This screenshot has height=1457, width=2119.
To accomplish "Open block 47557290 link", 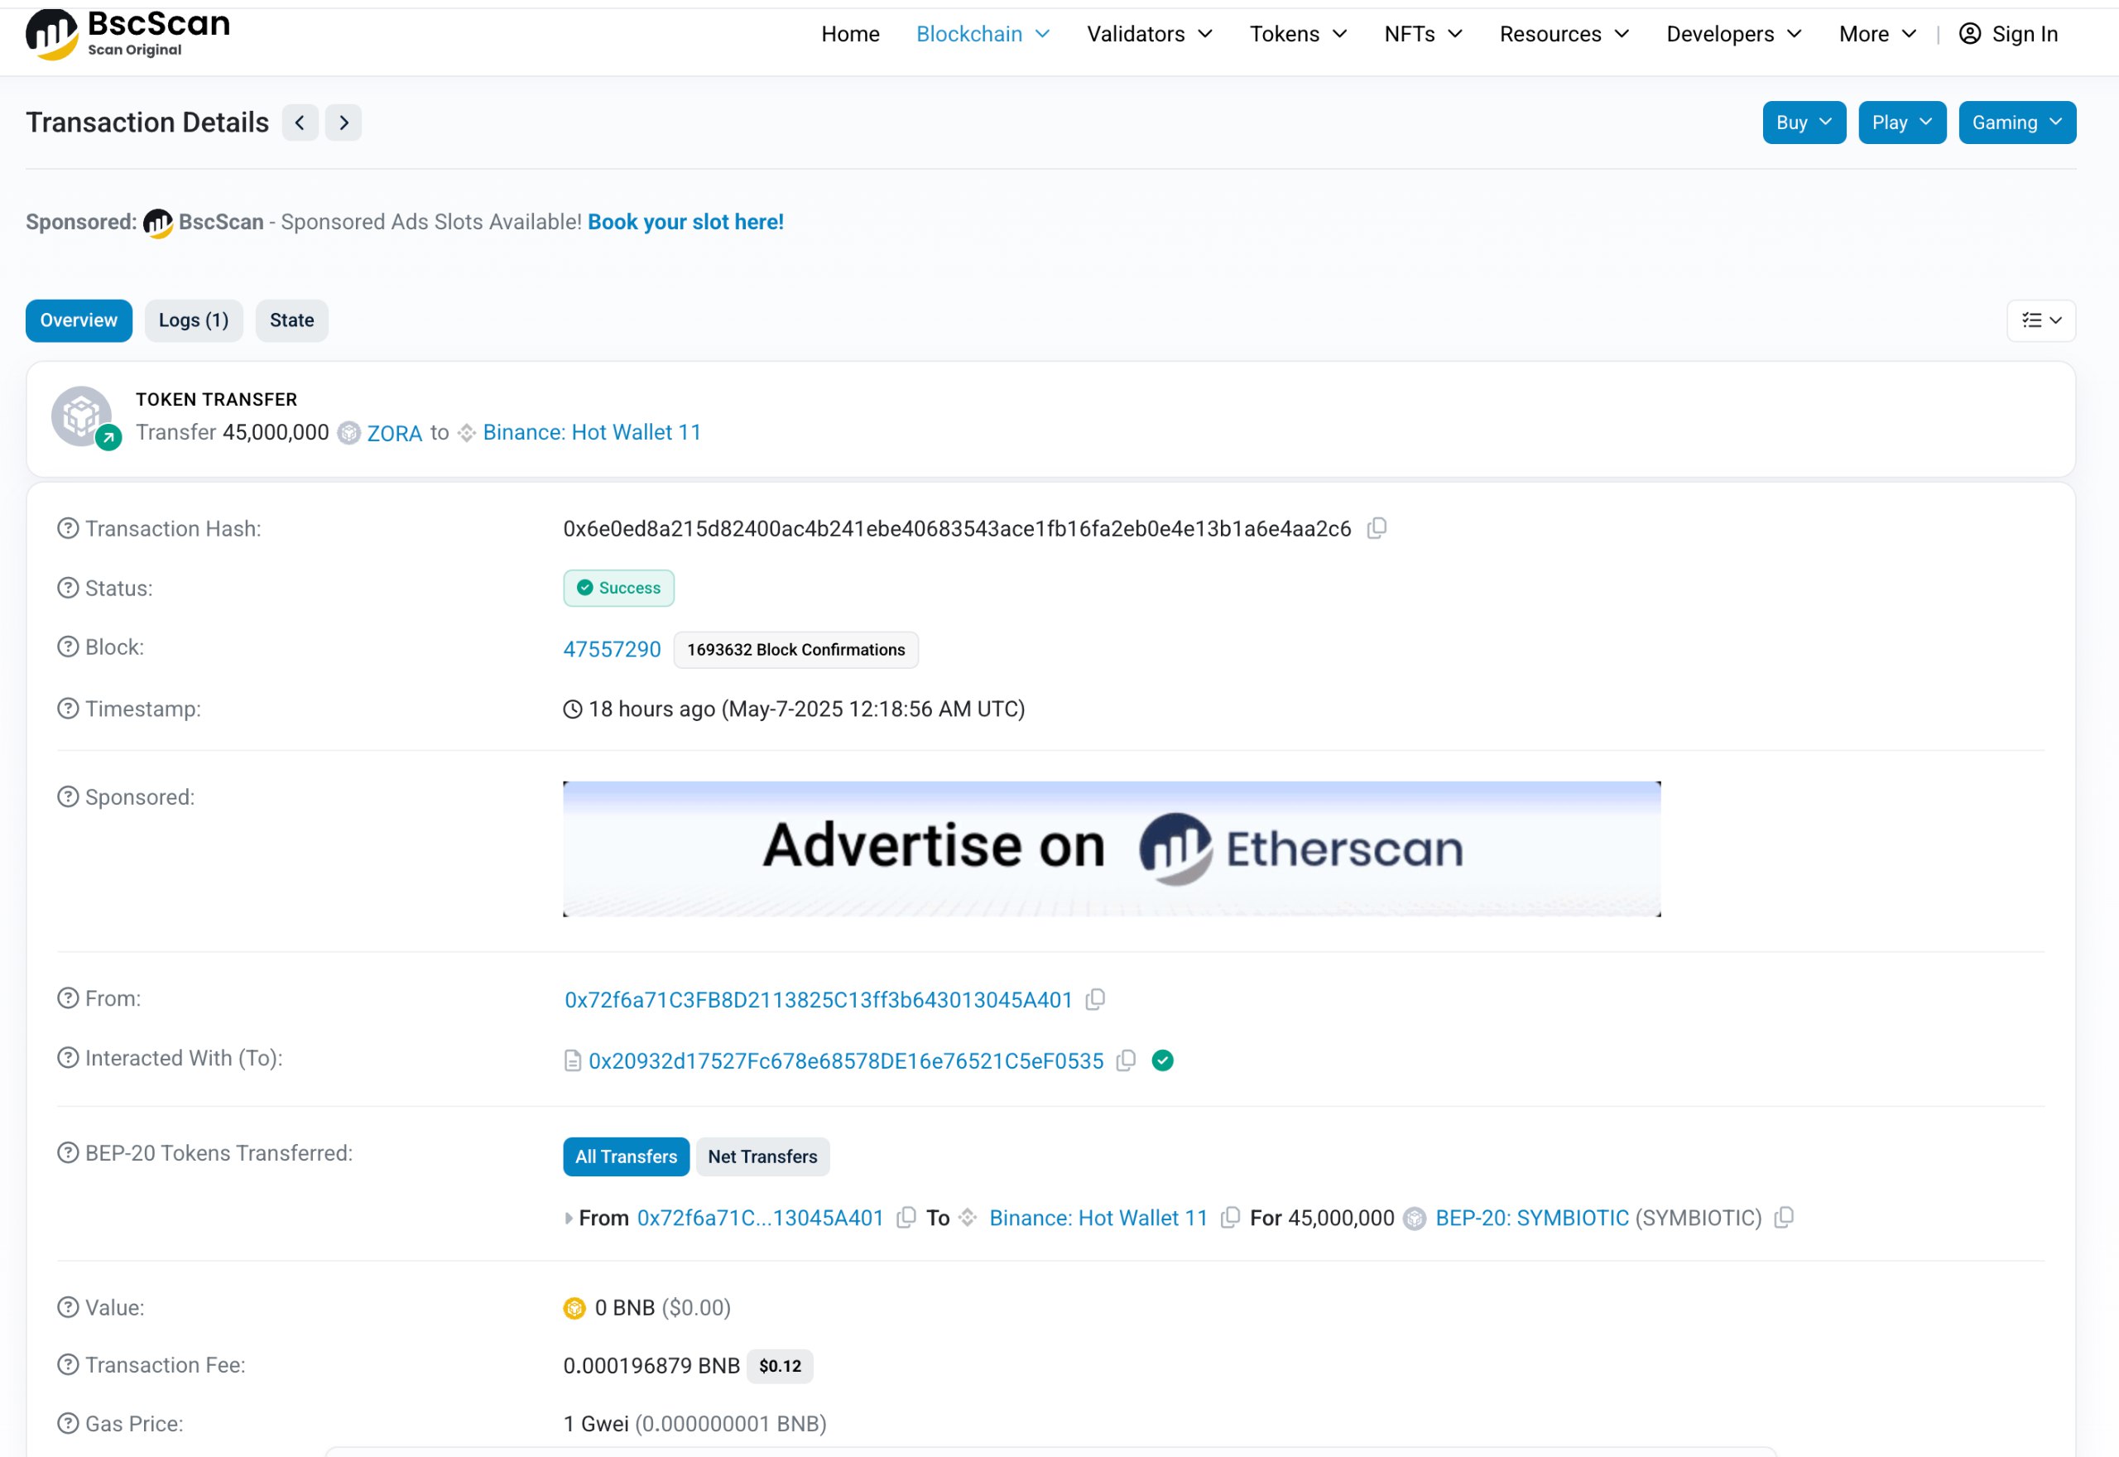I will pos(612,649).
